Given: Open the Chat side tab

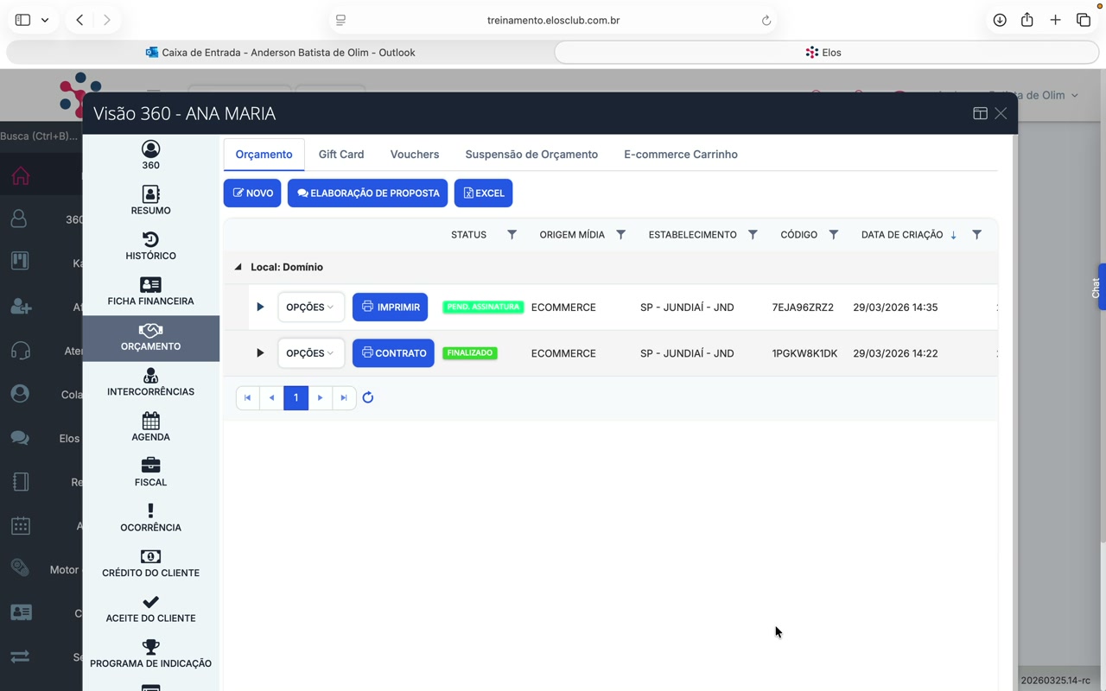Looking at the screenshot, I should pyautogui.click(x=1097, y=287).
